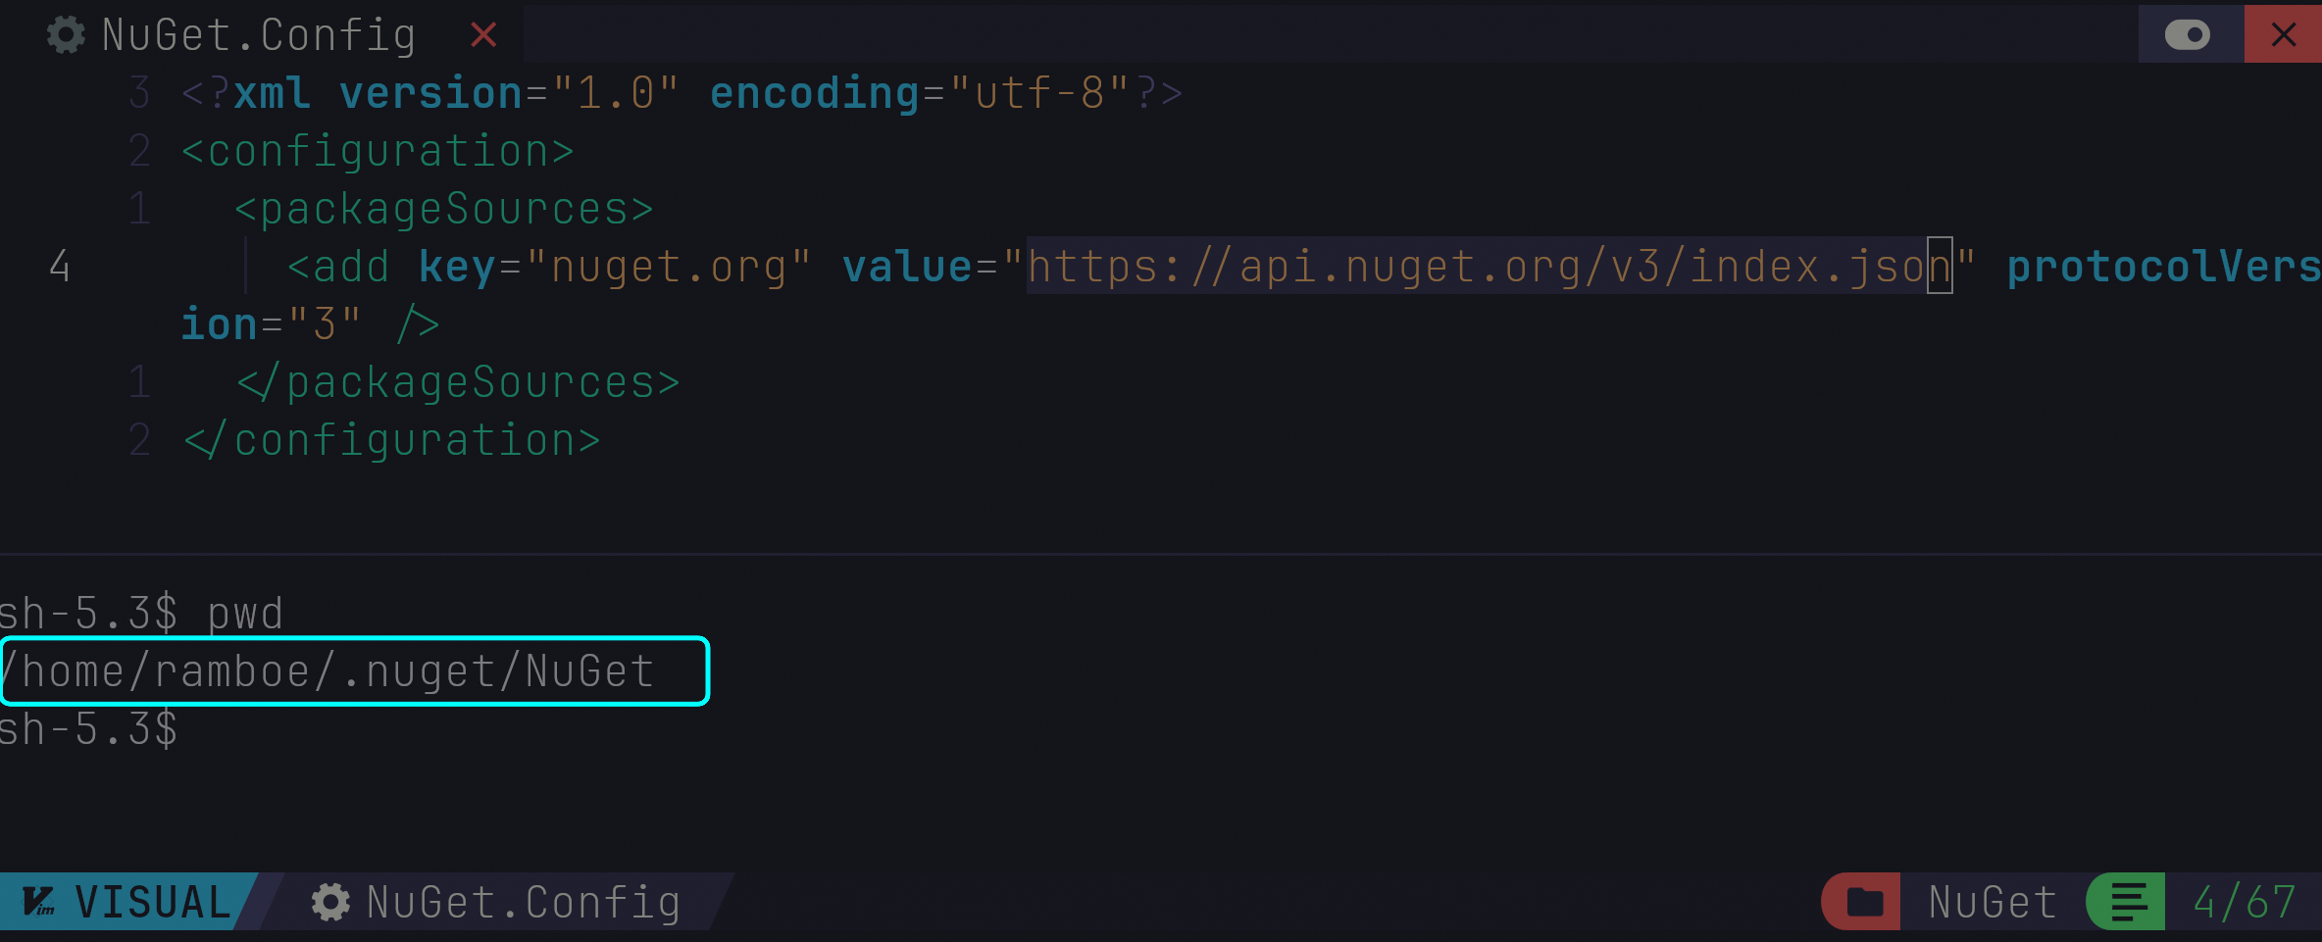Select the NuGet.Config tab label

point(259,35)
